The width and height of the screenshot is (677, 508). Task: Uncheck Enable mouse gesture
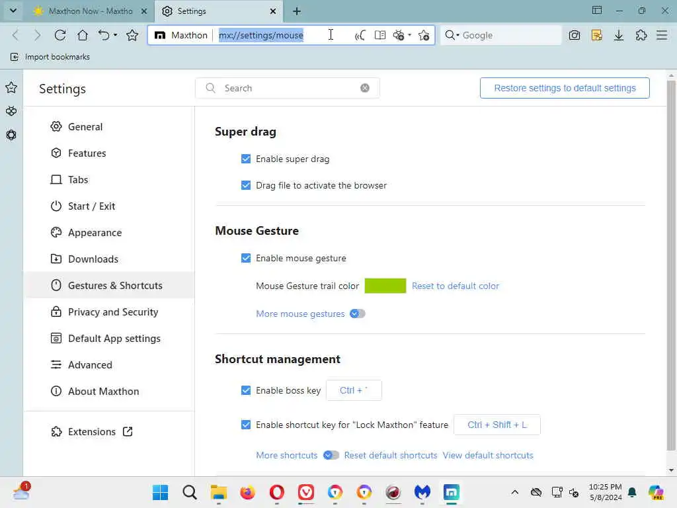[246, 259]
